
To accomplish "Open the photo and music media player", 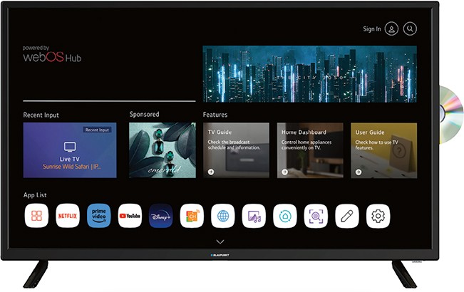I will point(254,216).
